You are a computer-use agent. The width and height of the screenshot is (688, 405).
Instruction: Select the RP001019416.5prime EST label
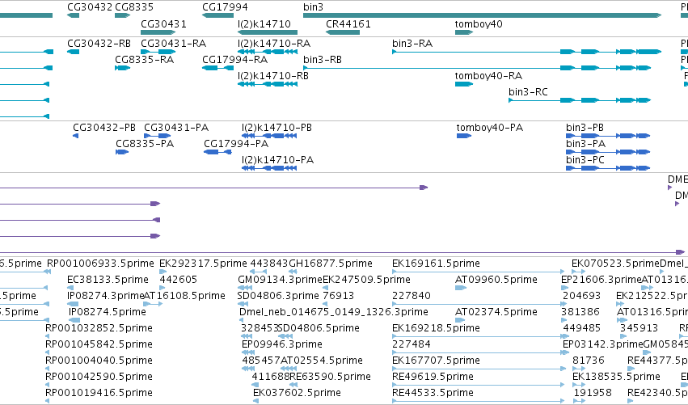(x=99, y=393)
